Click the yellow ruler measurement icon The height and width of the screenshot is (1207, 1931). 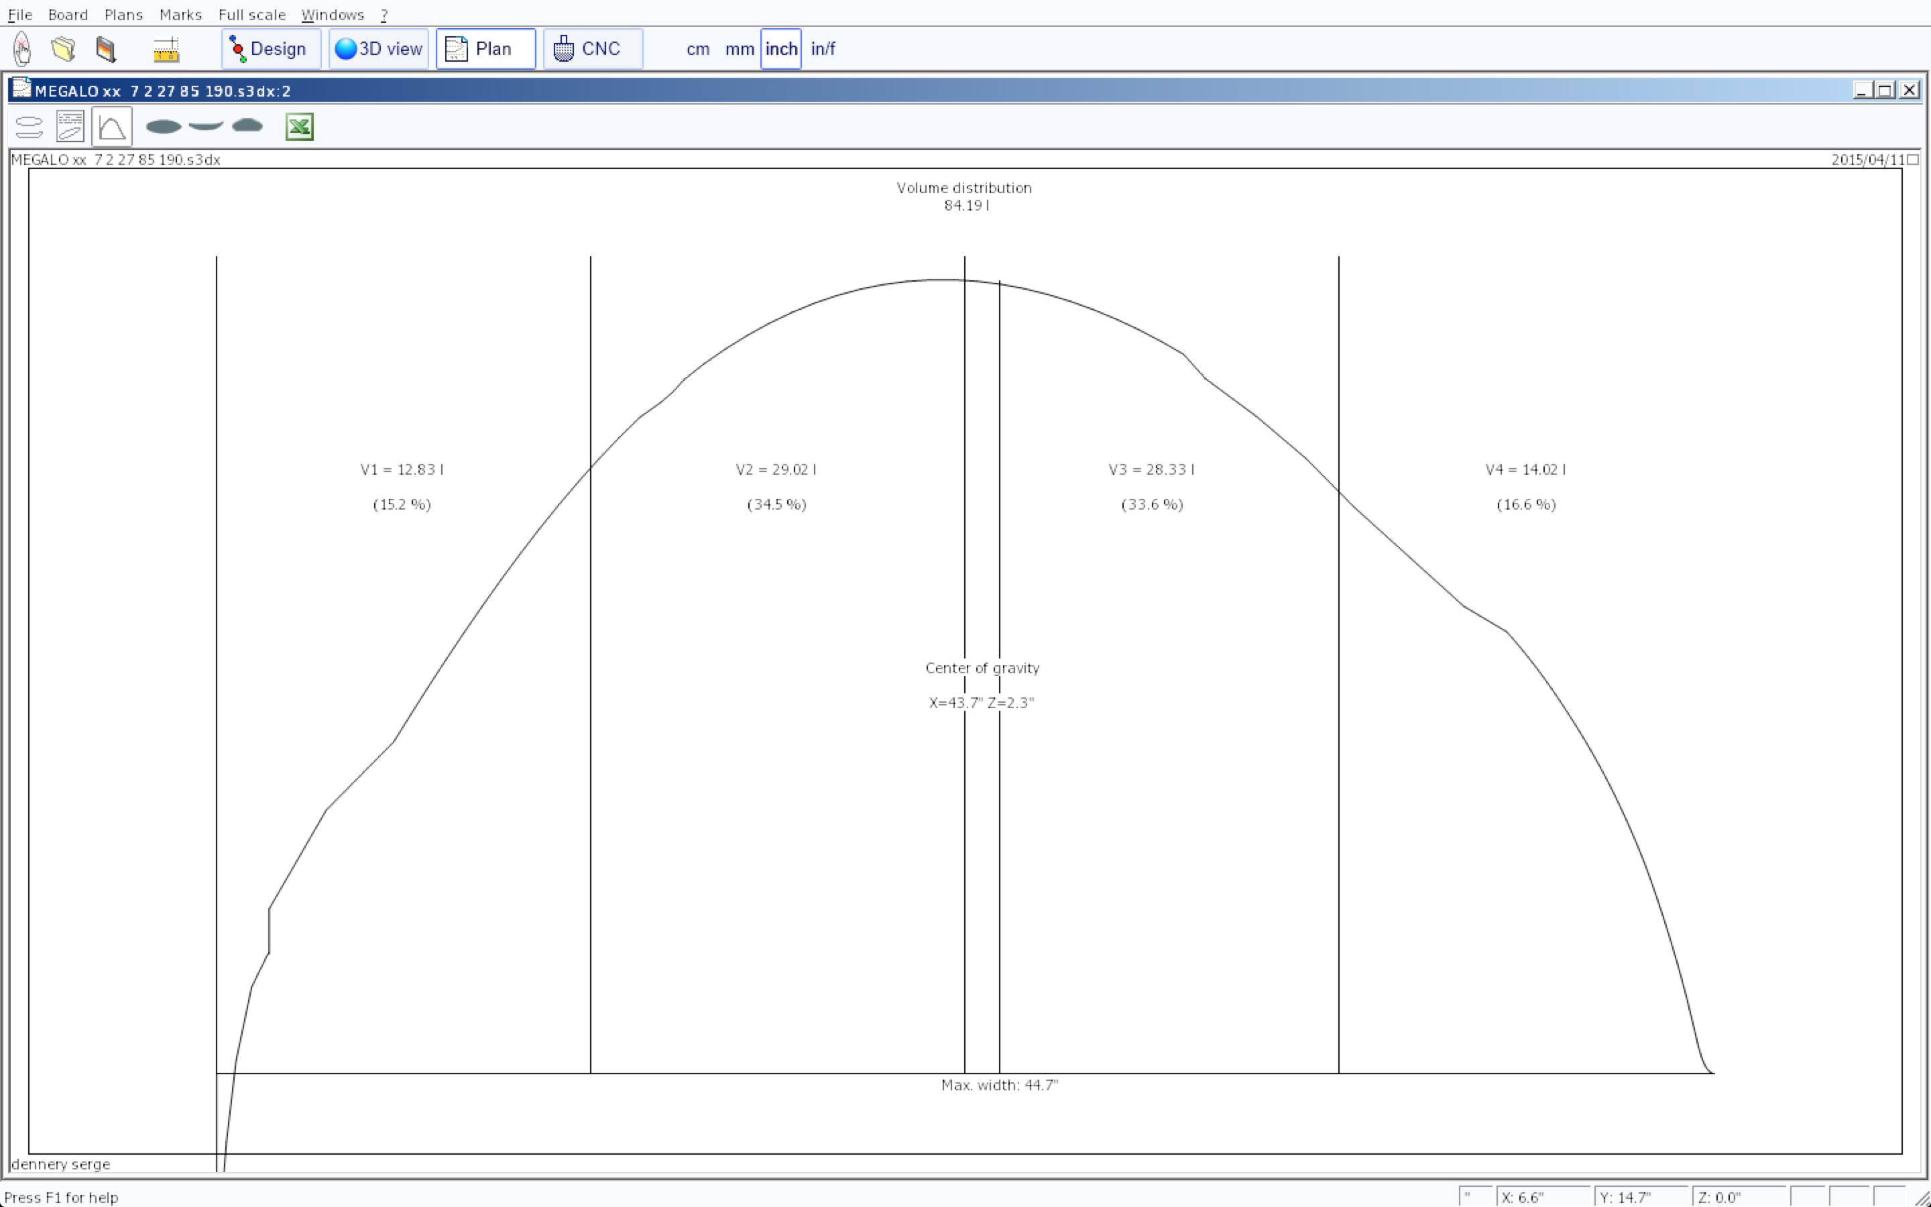(166, 49)
